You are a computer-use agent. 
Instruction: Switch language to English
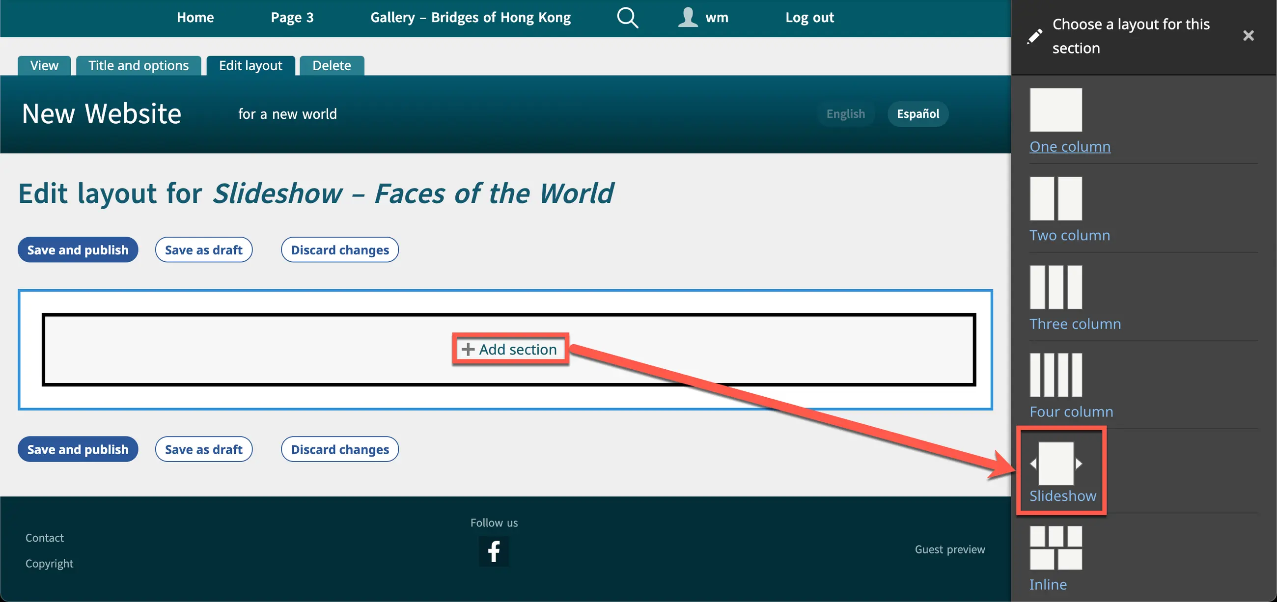pos(845,114)
